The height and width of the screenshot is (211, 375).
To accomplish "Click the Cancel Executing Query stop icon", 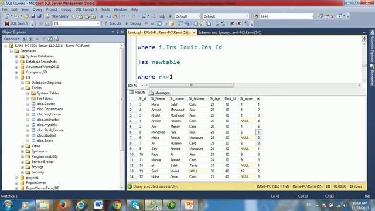I will click(146, 23).
